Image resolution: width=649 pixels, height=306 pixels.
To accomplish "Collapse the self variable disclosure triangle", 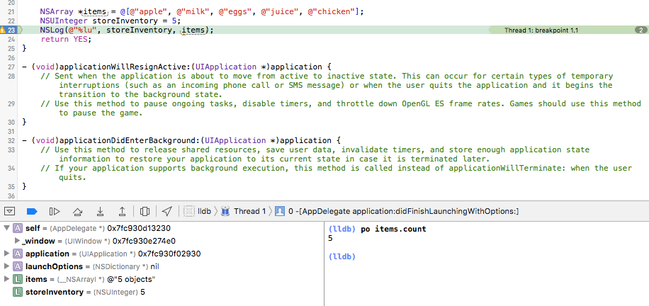I will (x=6, y=228).
